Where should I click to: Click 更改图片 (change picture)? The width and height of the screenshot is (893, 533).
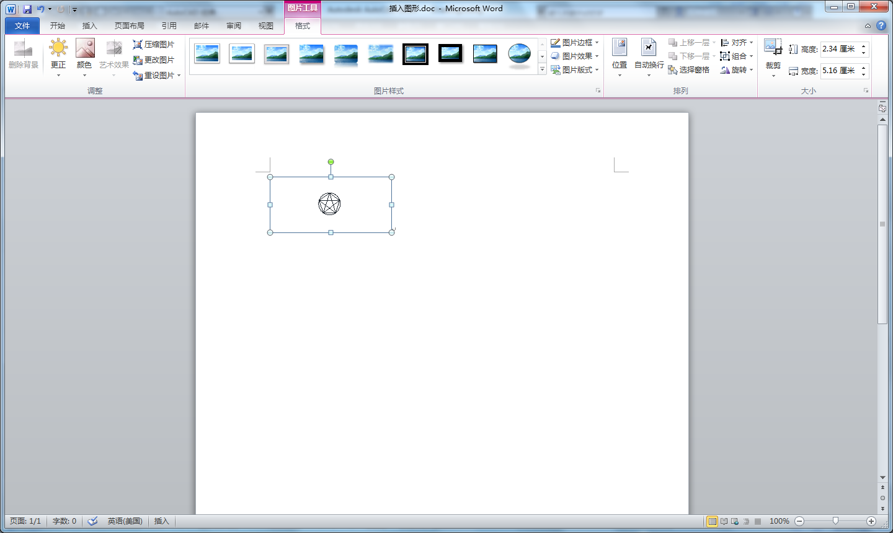click(154, 60)
